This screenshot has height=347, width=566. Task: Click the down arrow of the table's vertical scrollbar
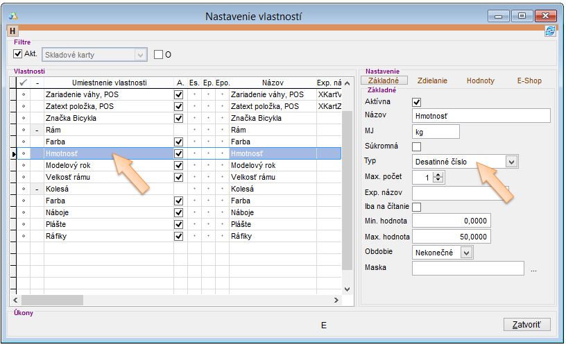click(348, 288)
